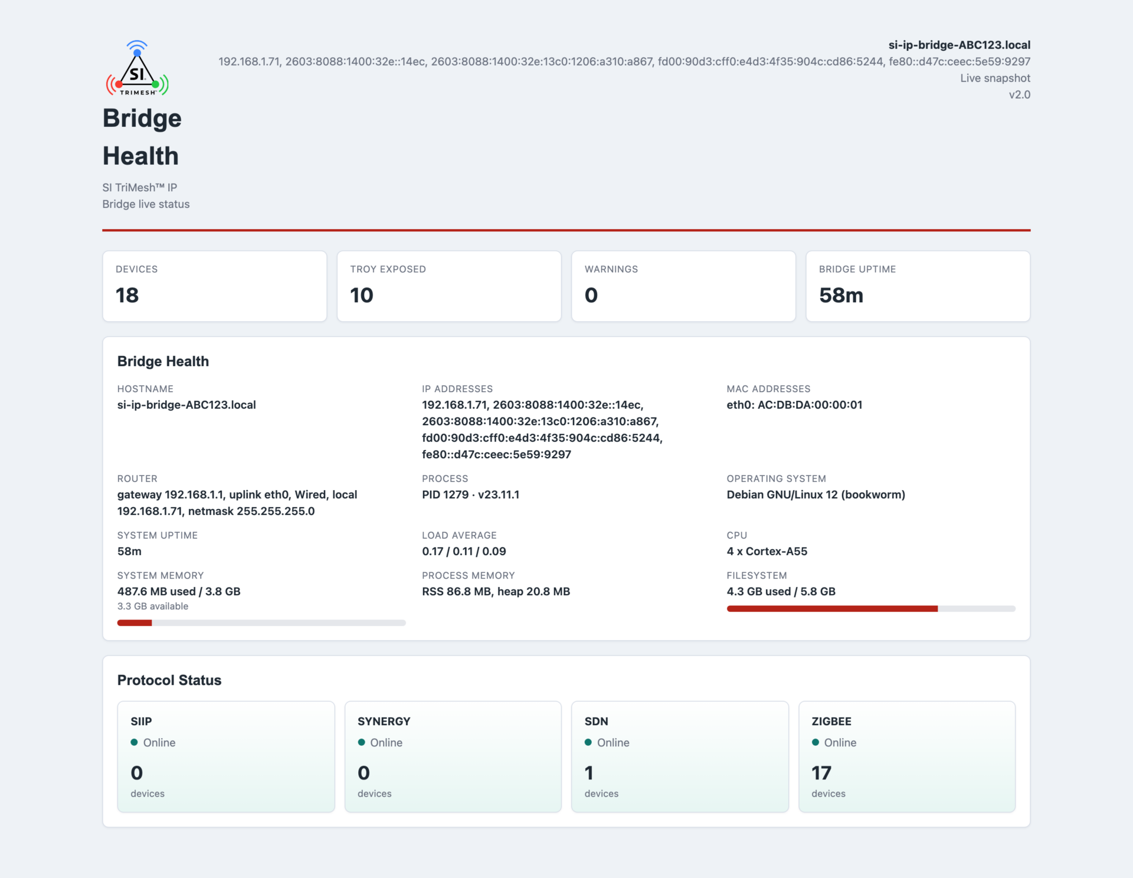Viewport: 1133px width, 878px height.
Task: Click '487.6 MB used / 3.8 GB' memory value
Action: point(179,592)
